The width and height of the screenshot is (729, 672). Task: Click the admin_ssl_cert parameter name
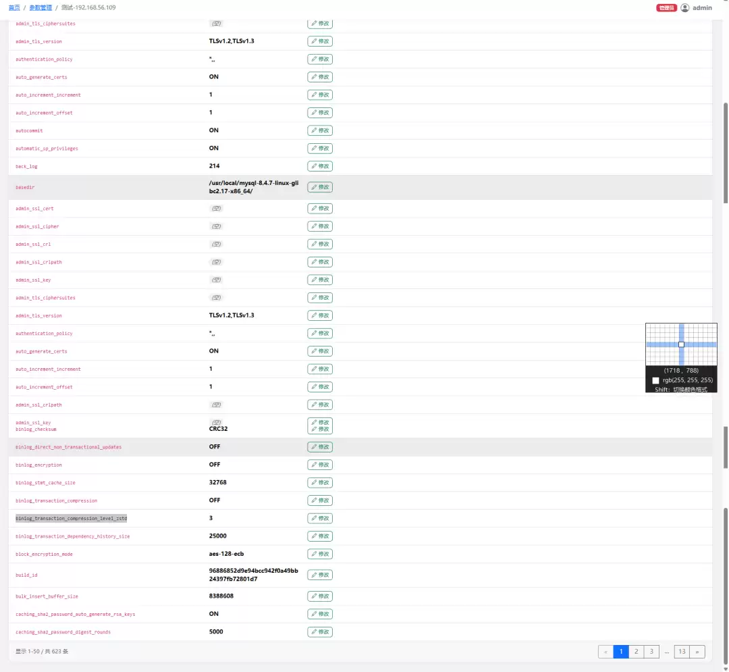(34, 209)
